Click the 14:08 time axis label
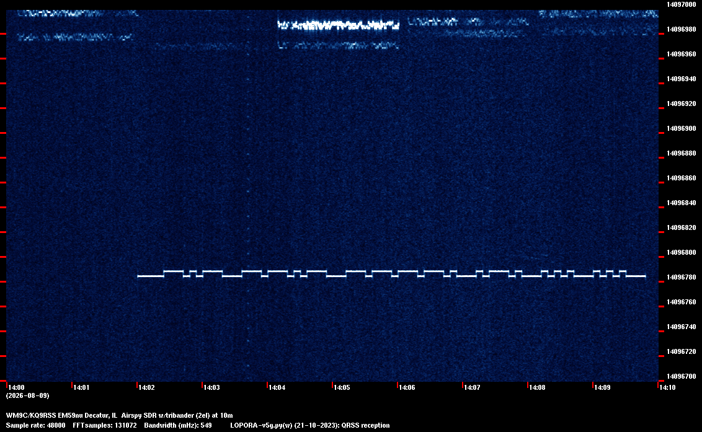This screenshot has width=702, height=432. (x=538, y=387)
